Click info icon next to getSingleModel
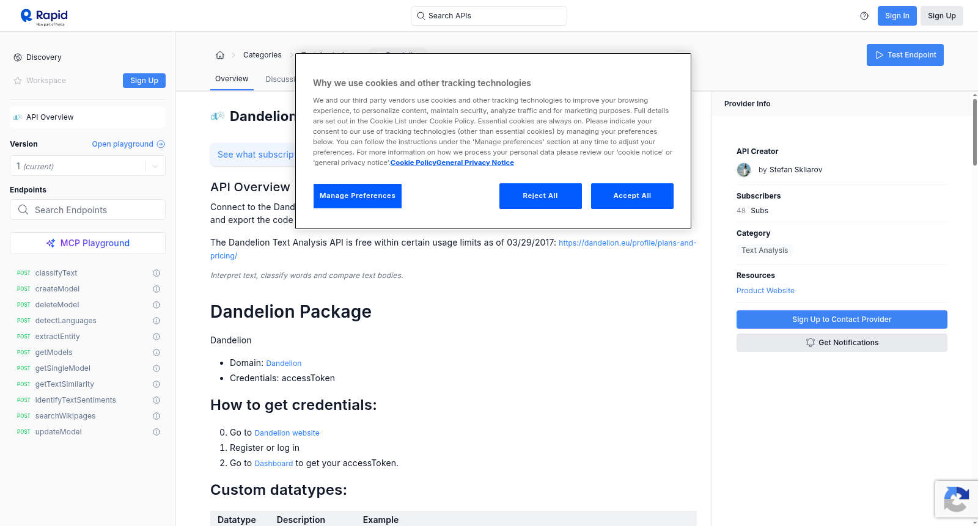Screen dimensions: 978x526 (156, 368)
